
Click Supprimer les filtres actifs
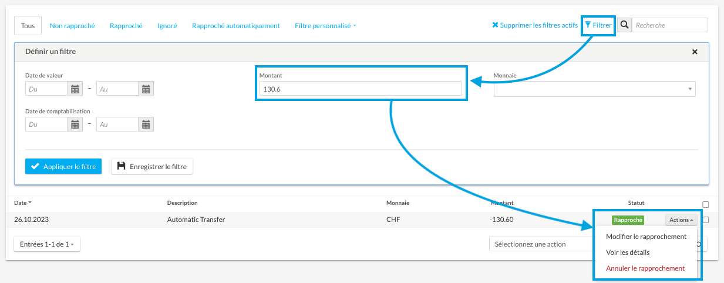point(535,26)
